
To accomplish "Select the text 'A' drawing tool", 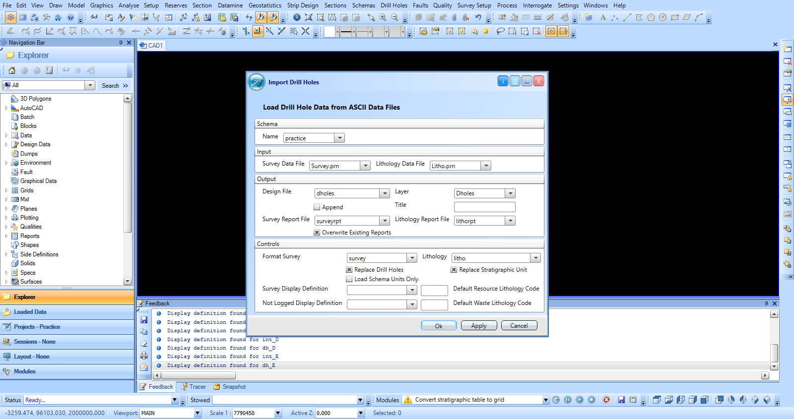I will point(603,17).
